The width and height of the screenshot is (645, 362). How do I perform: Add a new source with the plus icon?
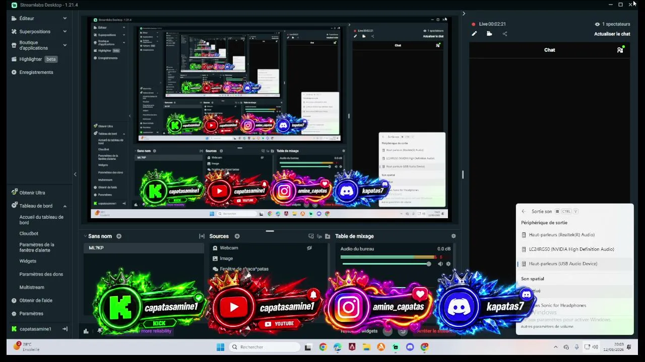point(237,236)
